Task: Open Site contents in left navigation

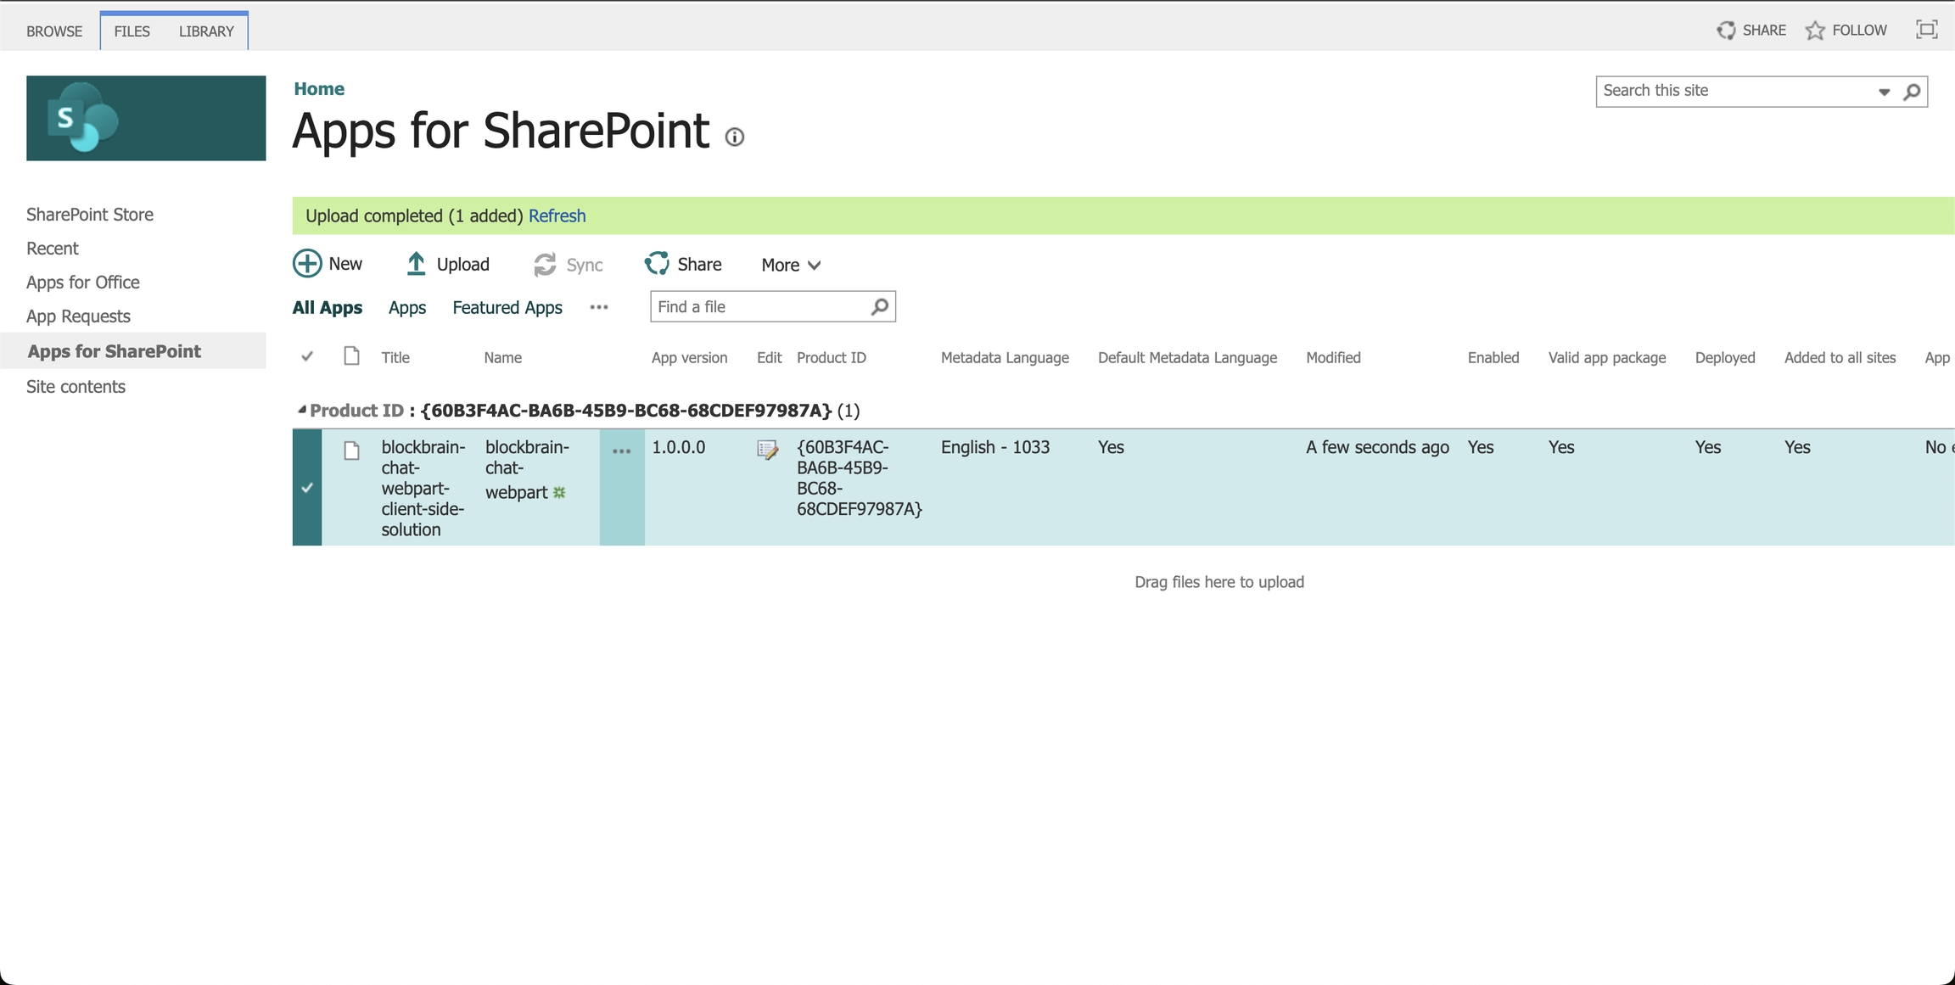Action: 76,387
